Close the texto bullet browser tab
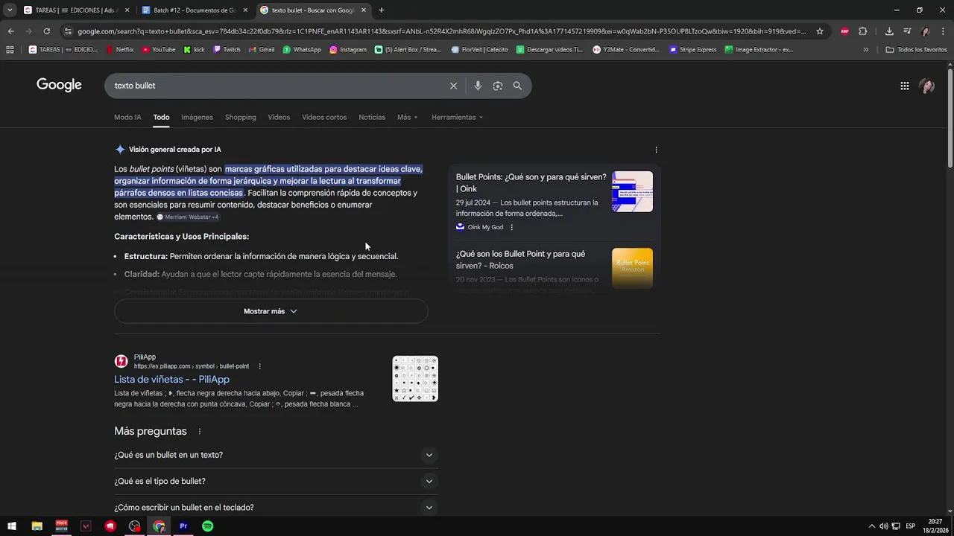The height and width of the screenshot is (536, 954). click(364, 10)
